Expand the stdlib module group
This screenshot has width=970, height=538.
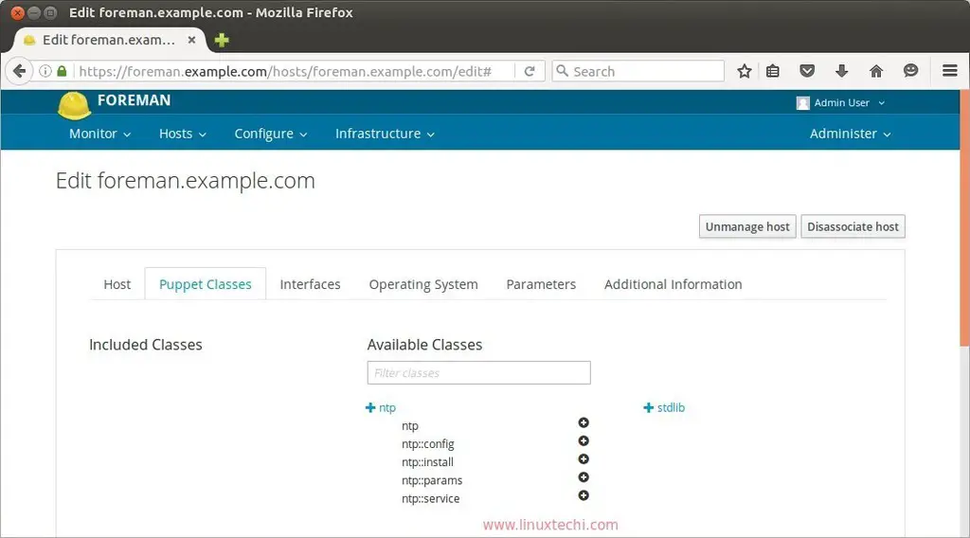(664, 407)
